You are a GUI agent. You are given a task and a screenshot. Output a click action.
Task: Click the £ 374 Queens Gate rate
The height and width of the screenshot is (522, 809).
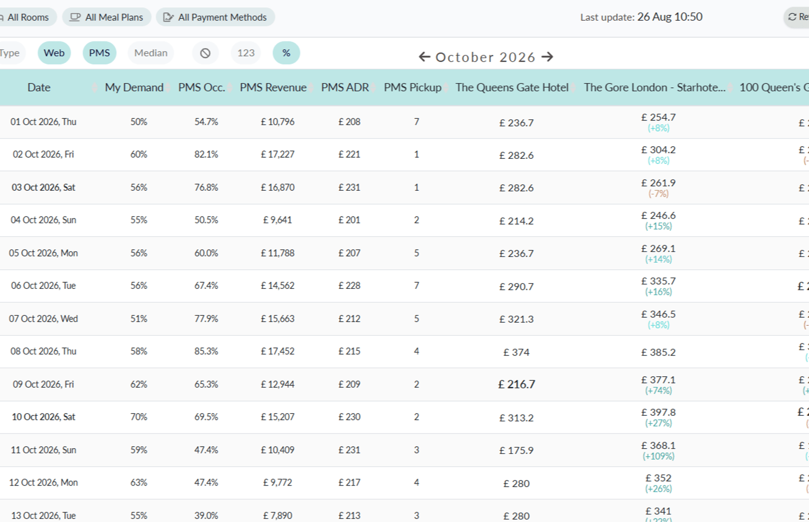pos(517,352)
